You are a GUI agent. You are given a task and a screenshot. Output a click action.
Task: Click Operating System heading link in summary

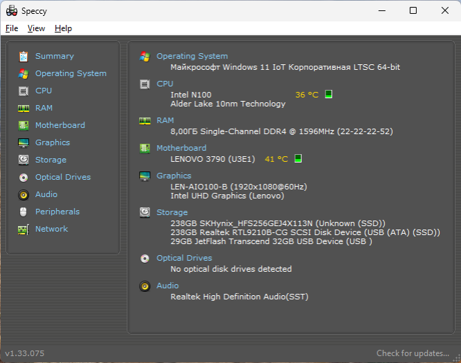pos(192,56)
